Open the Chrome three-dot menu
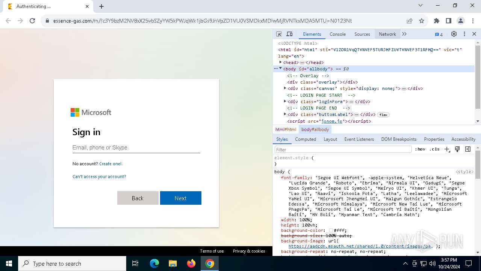Image resolution: width=481 pixels, height=271 pixels. (473, 21)
